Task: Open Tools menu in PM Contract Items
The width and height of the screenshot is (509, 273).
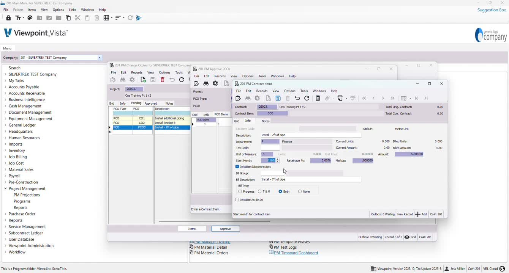Action: pyautogui.click(x=304, y=91)
